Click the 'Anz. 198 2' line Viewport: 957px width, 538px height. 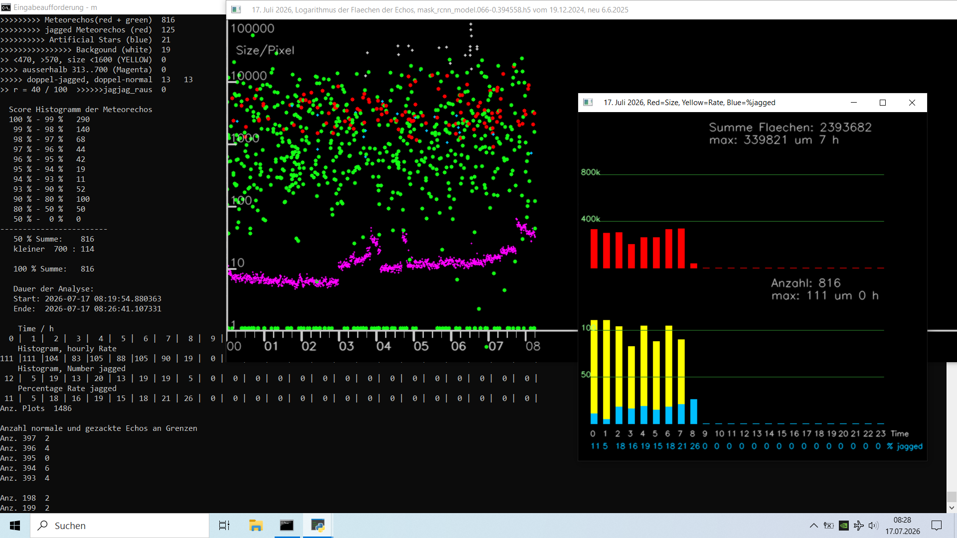24,498
